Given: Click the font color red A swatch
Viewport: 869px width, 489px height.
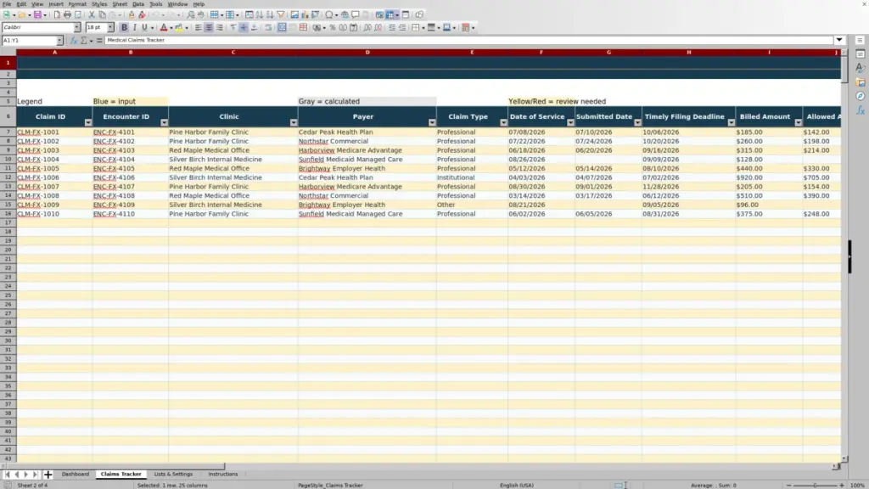Looking at the screenshot, I should coord(164,27).
